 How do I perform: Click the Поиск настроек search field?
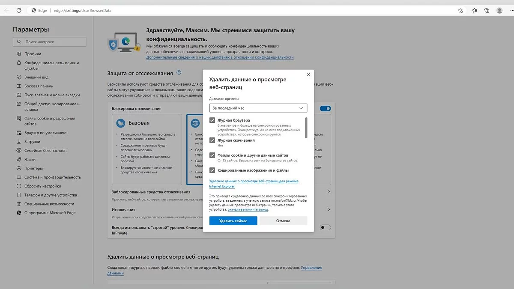click(x=50, y=42)
